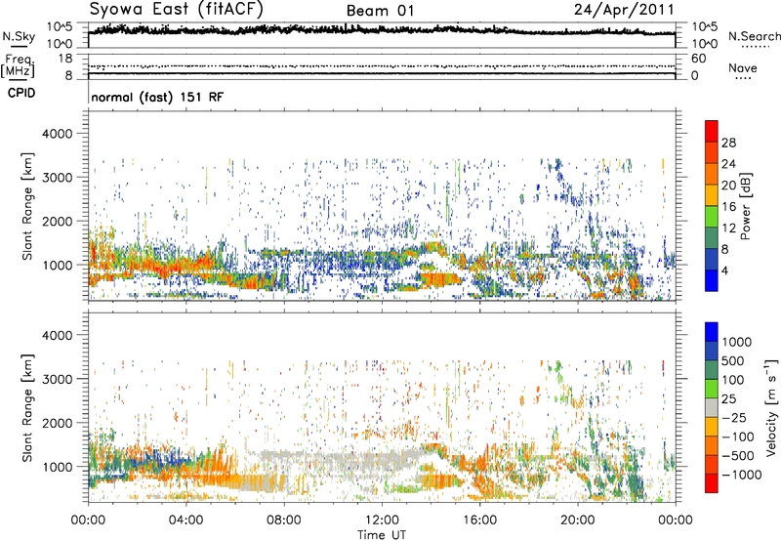Click the 'Beam 01' label
This screenshot has width=781, height=541.
tap(380, 11)
